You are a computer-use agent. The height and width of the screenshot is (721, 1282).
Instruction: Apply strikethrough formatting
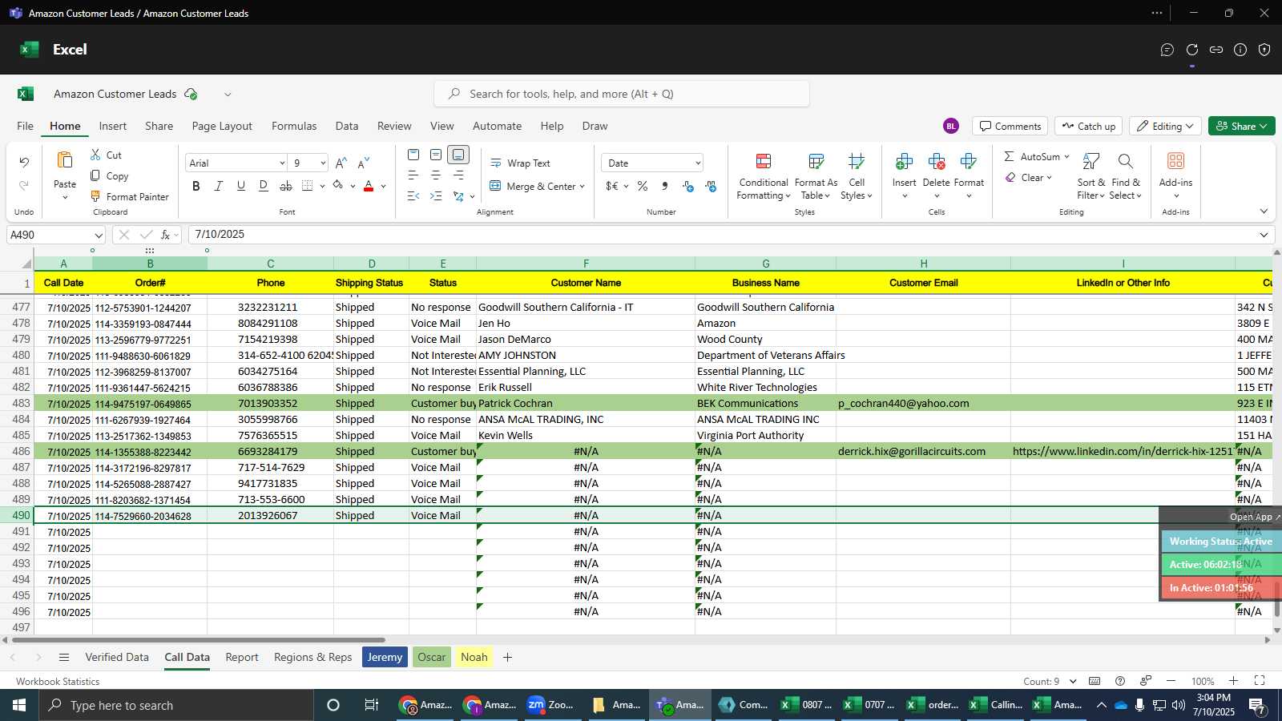286,186
